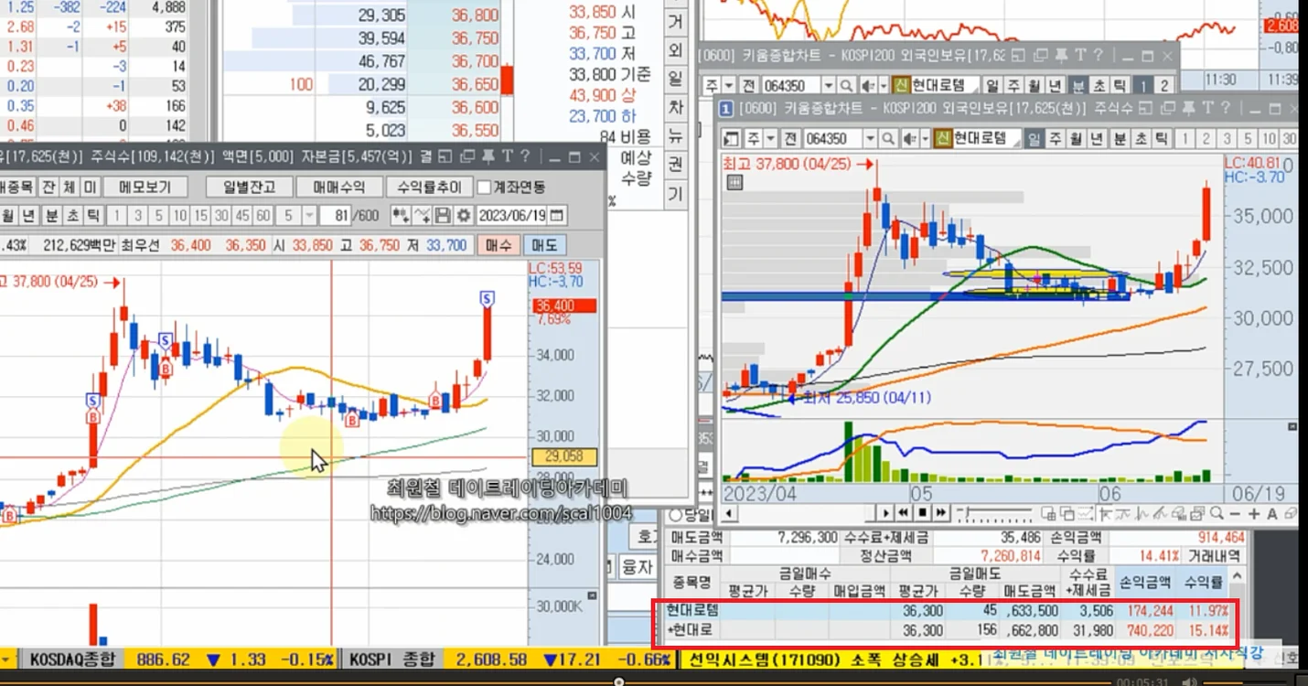Click the 81 candle count input field
The height and width of the screenshot is (686, 1308).
tap(337, 216)
